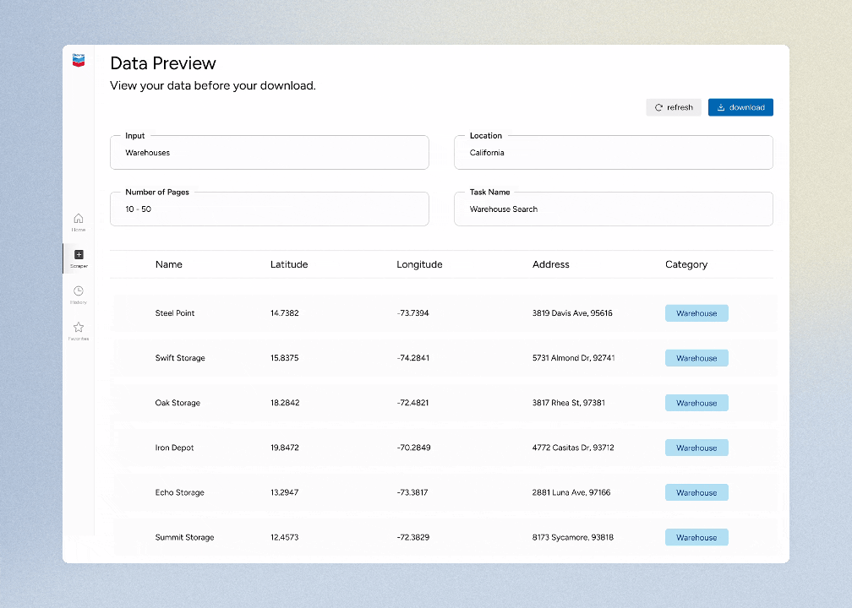852x608 pixels.
Task: Open the History clock icon
Action: pos(79,291)
